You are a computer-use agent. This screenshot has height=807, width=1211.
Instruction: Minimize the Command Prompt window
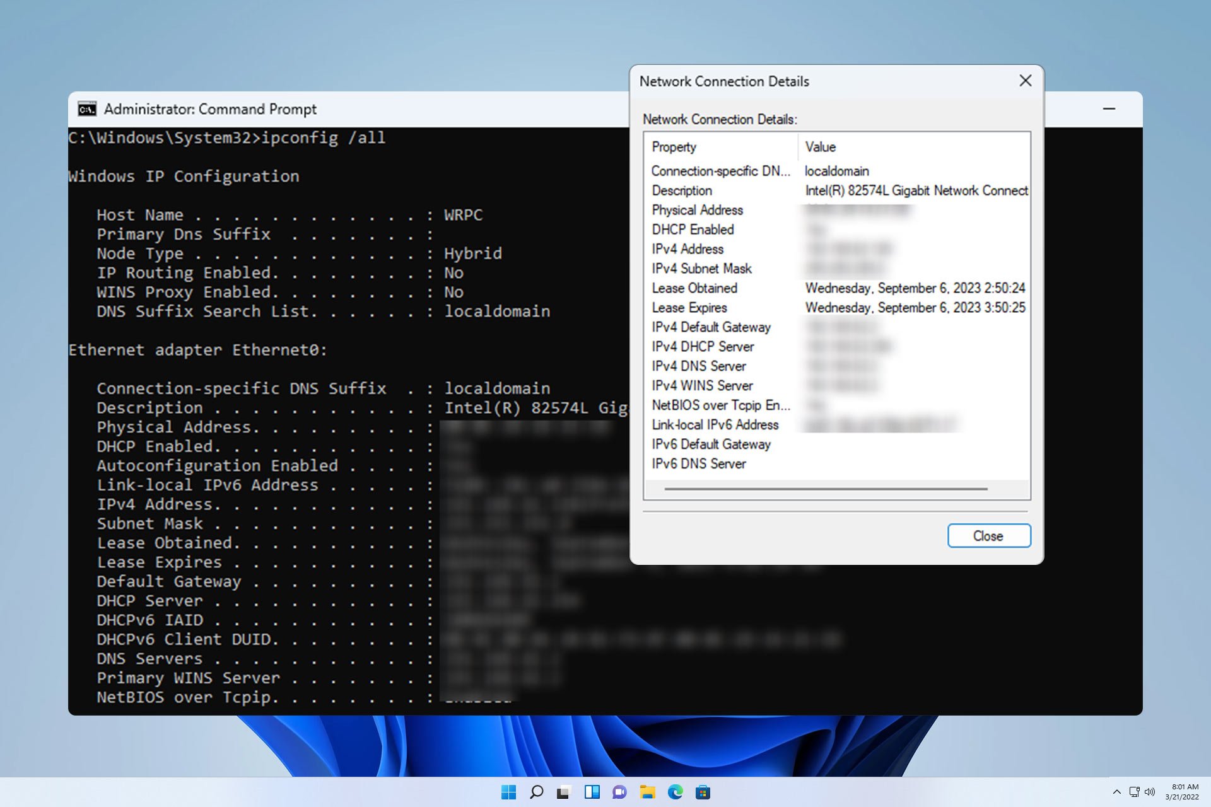click(x=1109, y=108)
